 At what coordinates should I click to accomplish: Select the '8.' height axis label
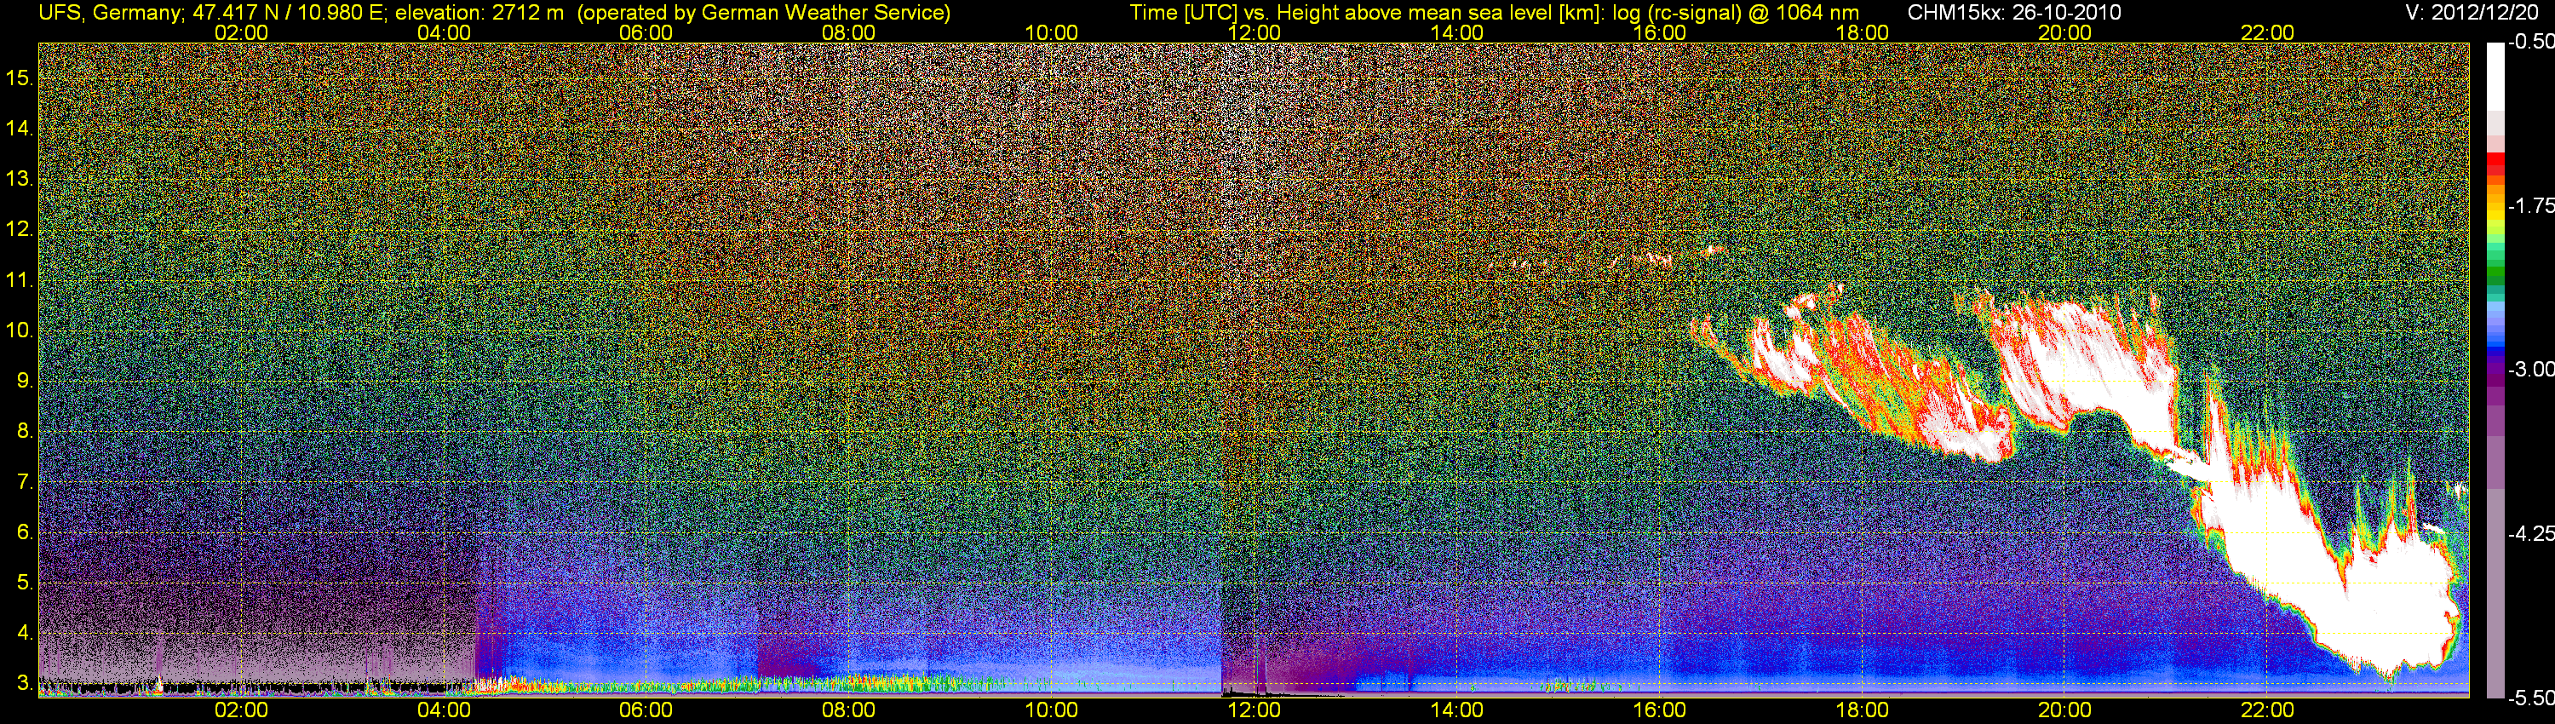pyautogui.click(x=26, y=432)
